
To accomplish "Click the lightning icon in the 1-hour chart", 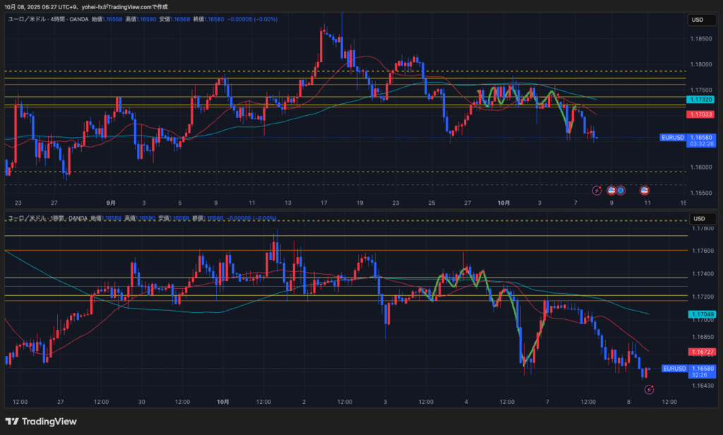I will (650, 389).
